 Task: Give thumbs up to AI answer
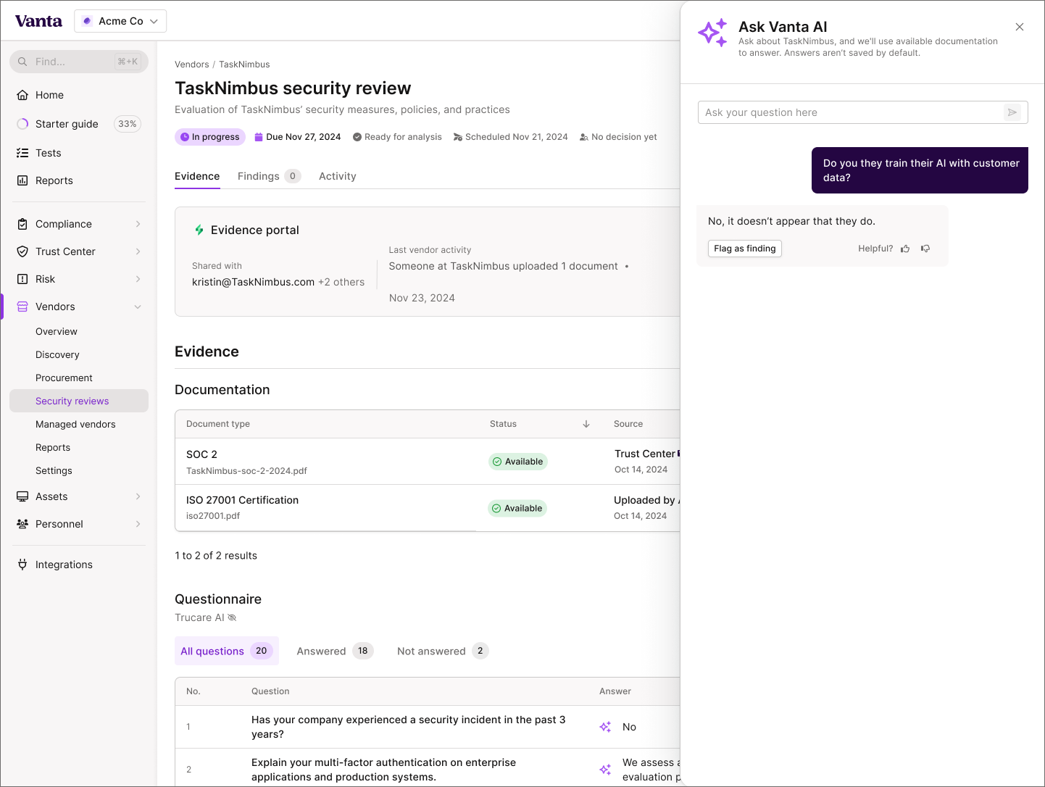coord(905,249)
